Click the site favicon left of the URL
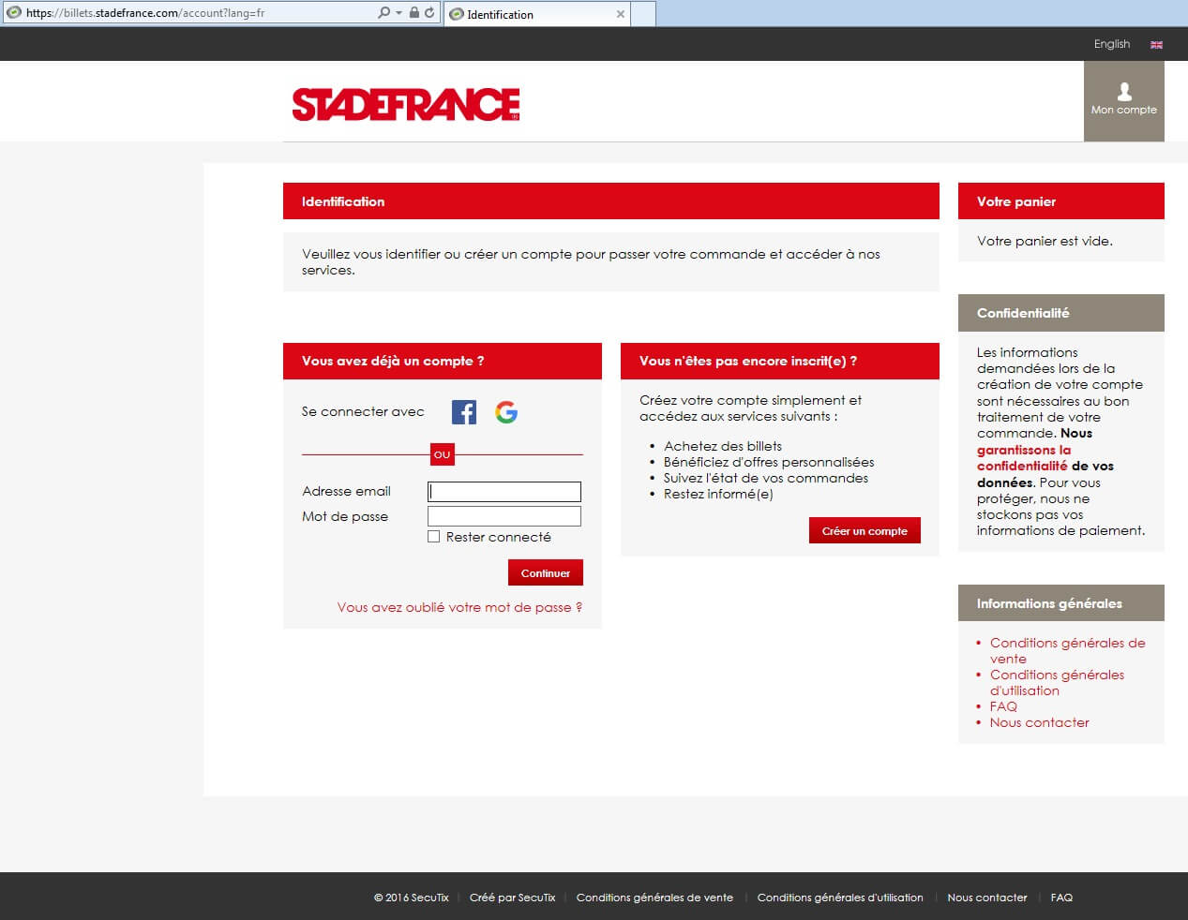 click(14, 13)
